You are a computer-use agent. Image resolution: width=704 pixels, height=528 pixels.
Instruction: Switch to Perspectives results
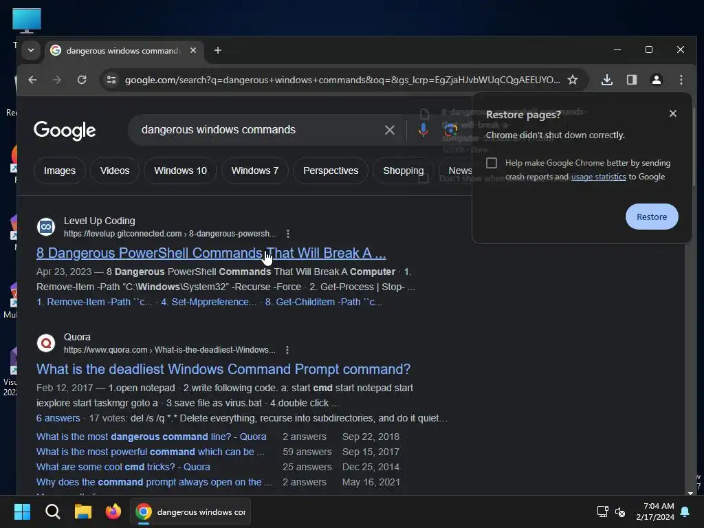[x=331, y=170]
